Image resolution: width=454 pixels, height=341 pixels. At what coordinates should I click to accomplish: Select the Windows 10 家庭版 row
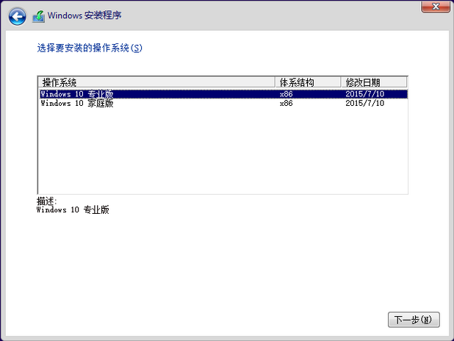(223, 103)
